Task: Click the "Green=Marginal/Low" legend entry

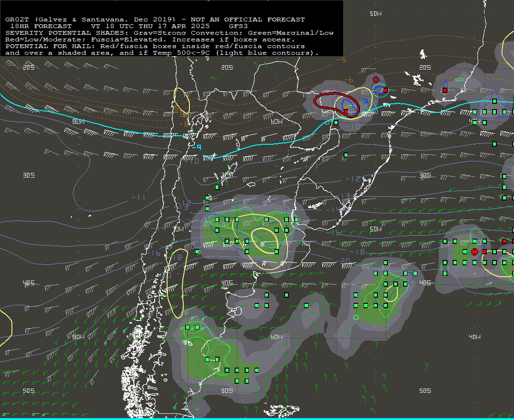Action: [291, 33]
